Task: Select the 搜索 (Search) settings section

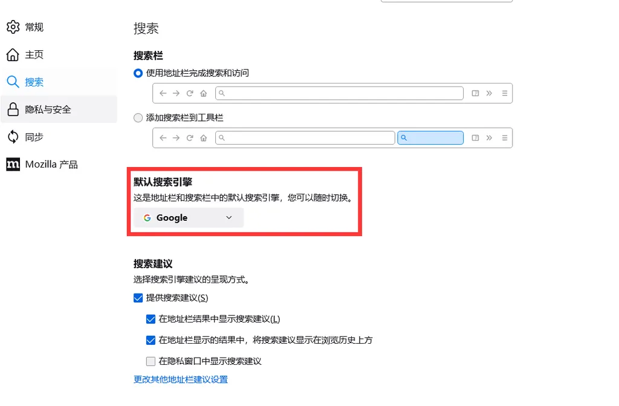Action: click(x=59, y=82)
